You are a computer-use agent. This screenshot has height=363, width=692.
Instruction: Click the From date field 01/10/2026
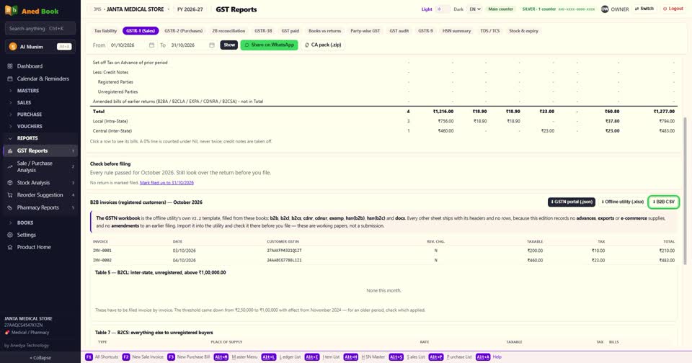[132, 45]
